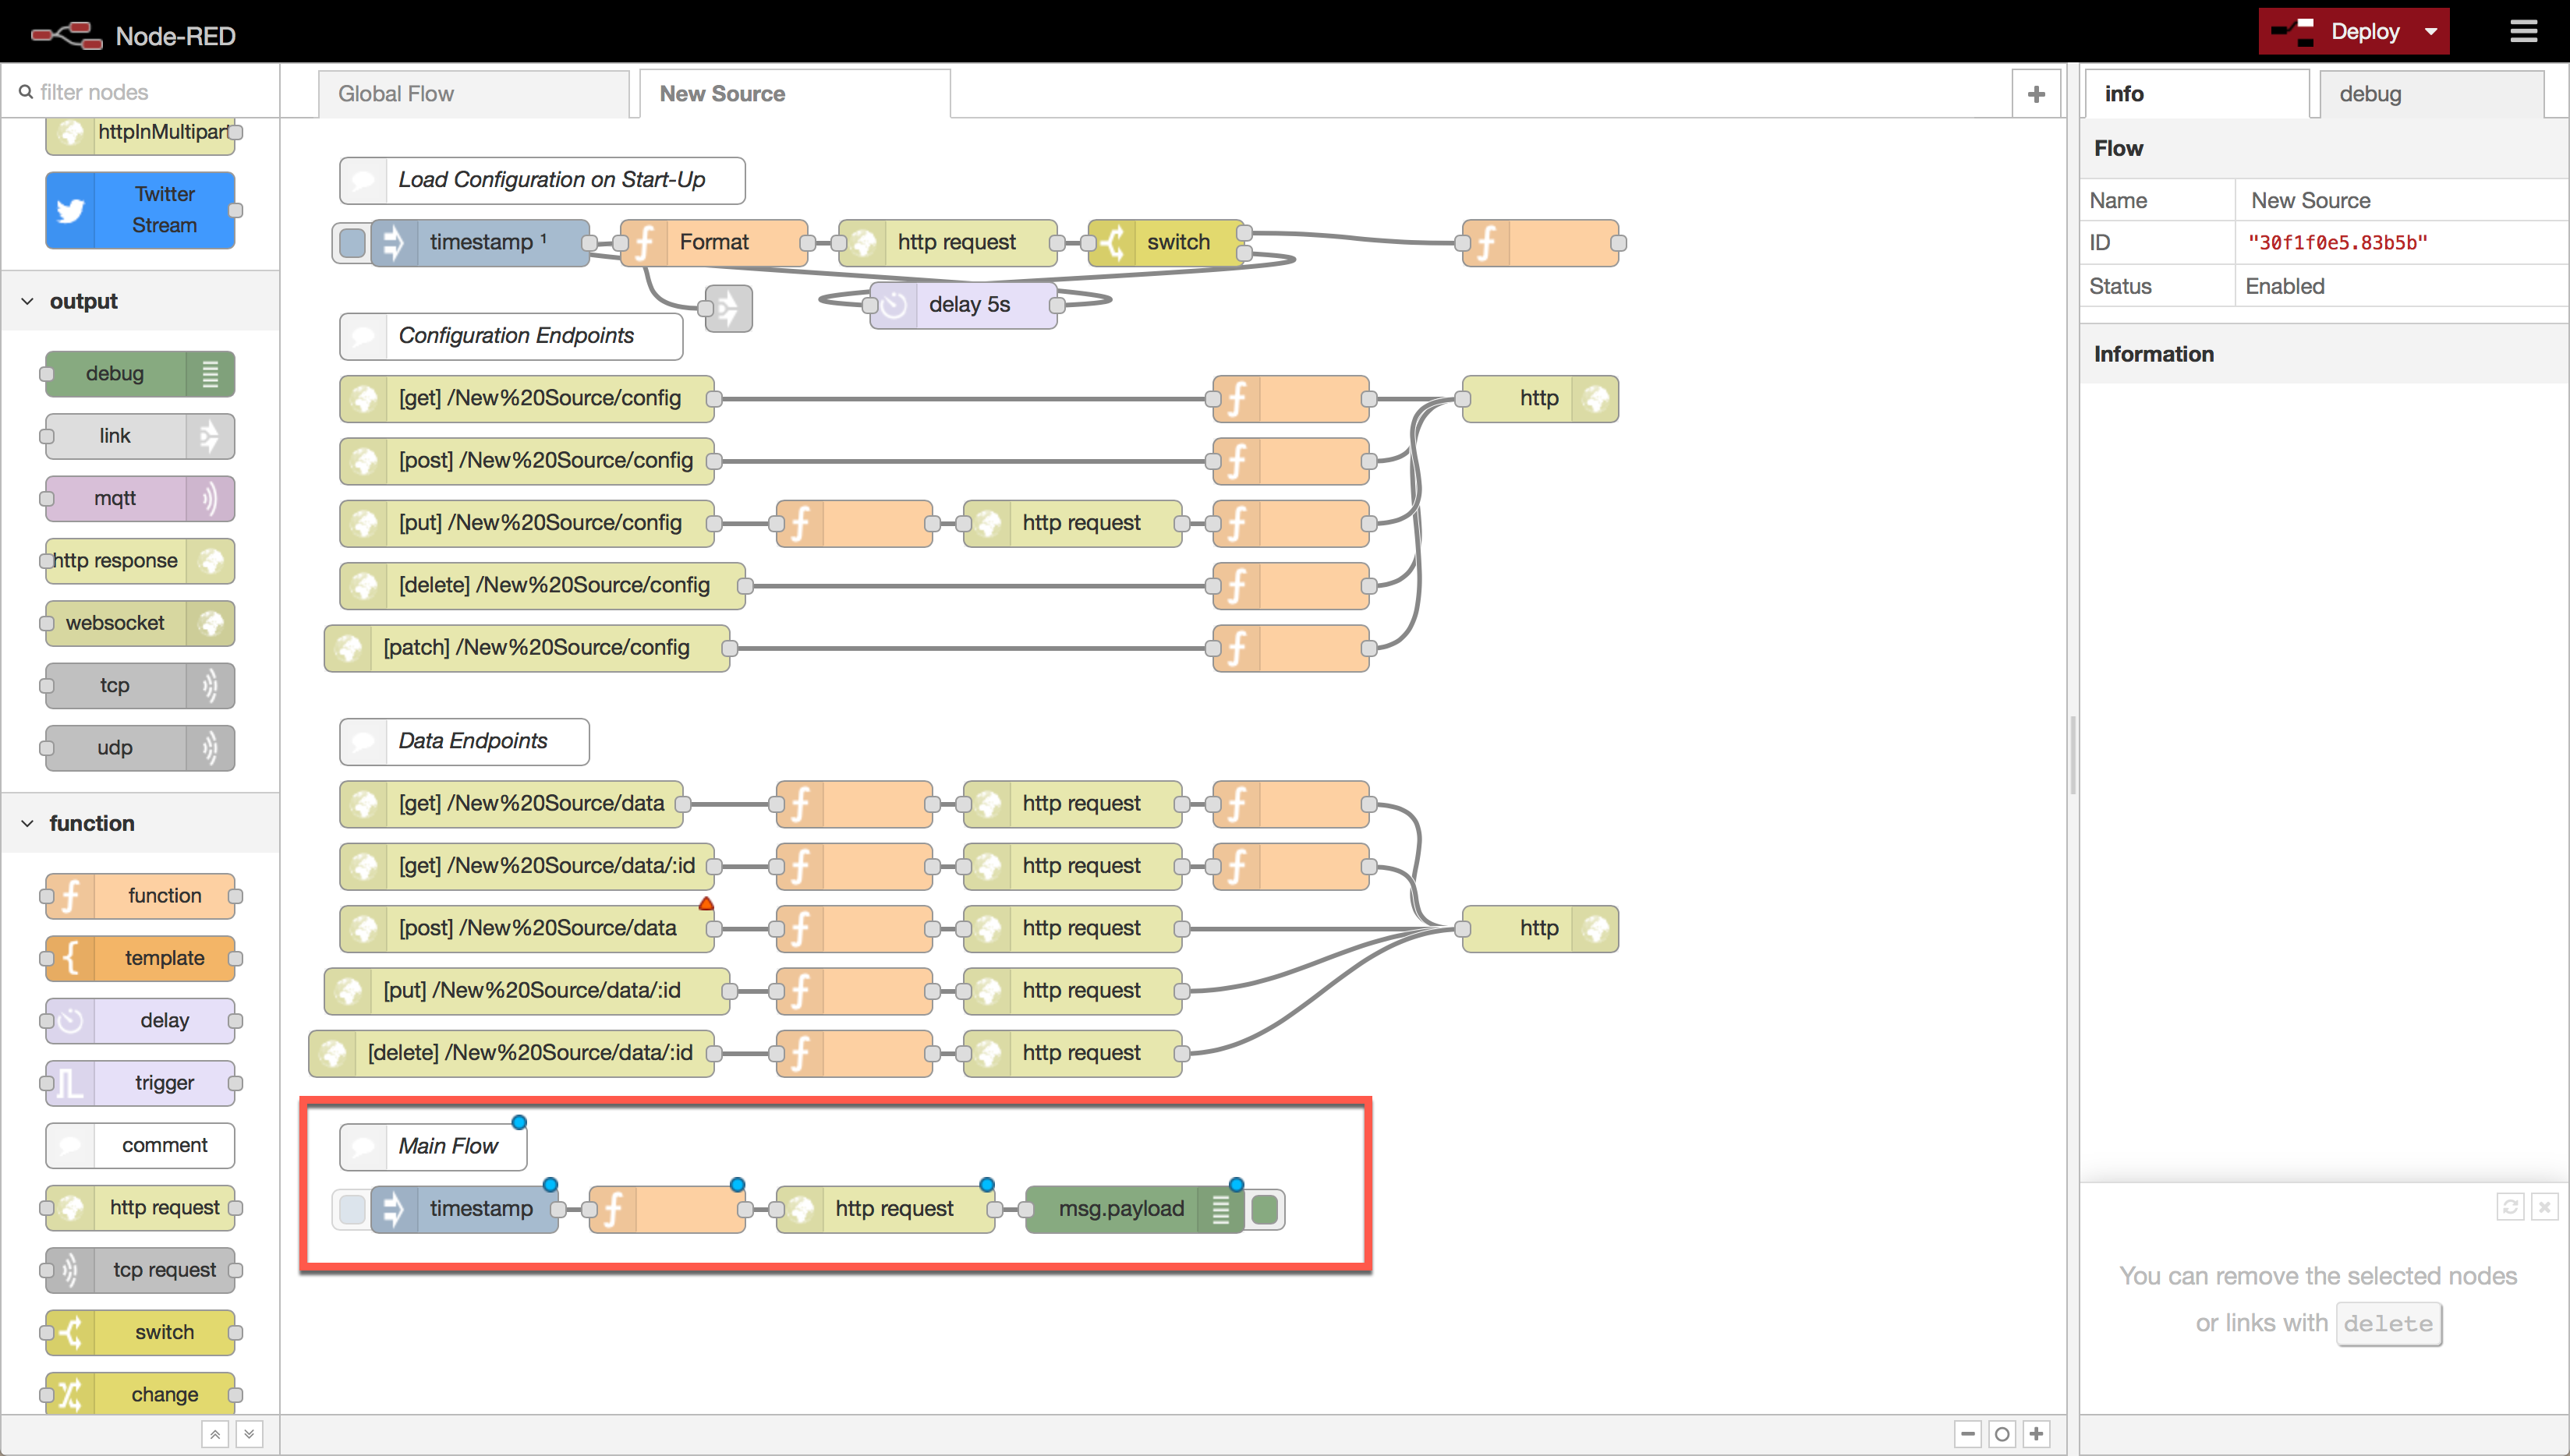2570x1456 pixels.
Task: Collapse the output palette category
Action: [x=140, y=301]
